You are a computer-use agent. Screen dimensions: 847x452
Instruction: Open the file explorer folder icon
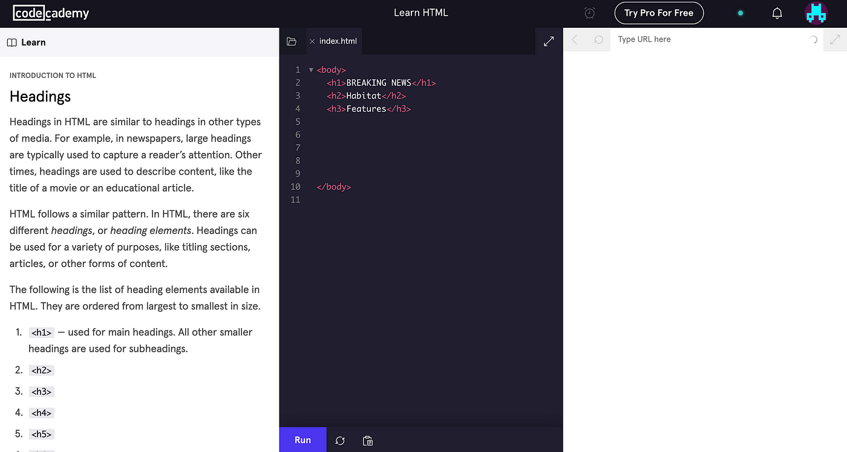pyautogui.click(x=292, y=41)
